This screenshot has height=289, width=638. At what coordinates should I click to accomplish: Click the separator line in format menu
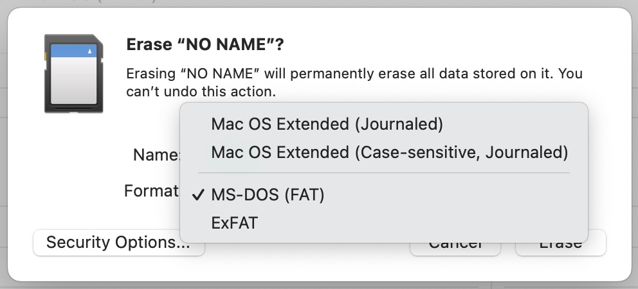384,173
